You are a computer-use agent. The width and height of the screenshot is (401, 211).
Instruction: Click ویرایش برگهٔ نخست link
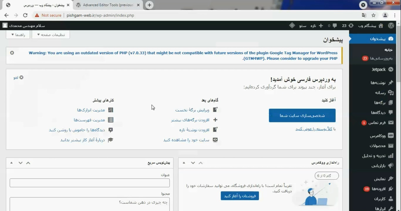(192, 110)
